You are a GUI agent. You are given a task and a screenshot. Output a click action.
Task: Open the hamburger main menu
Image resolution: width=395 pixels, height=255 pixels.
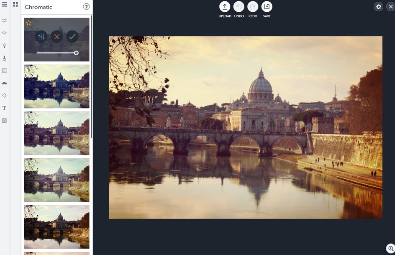[4, 4]
